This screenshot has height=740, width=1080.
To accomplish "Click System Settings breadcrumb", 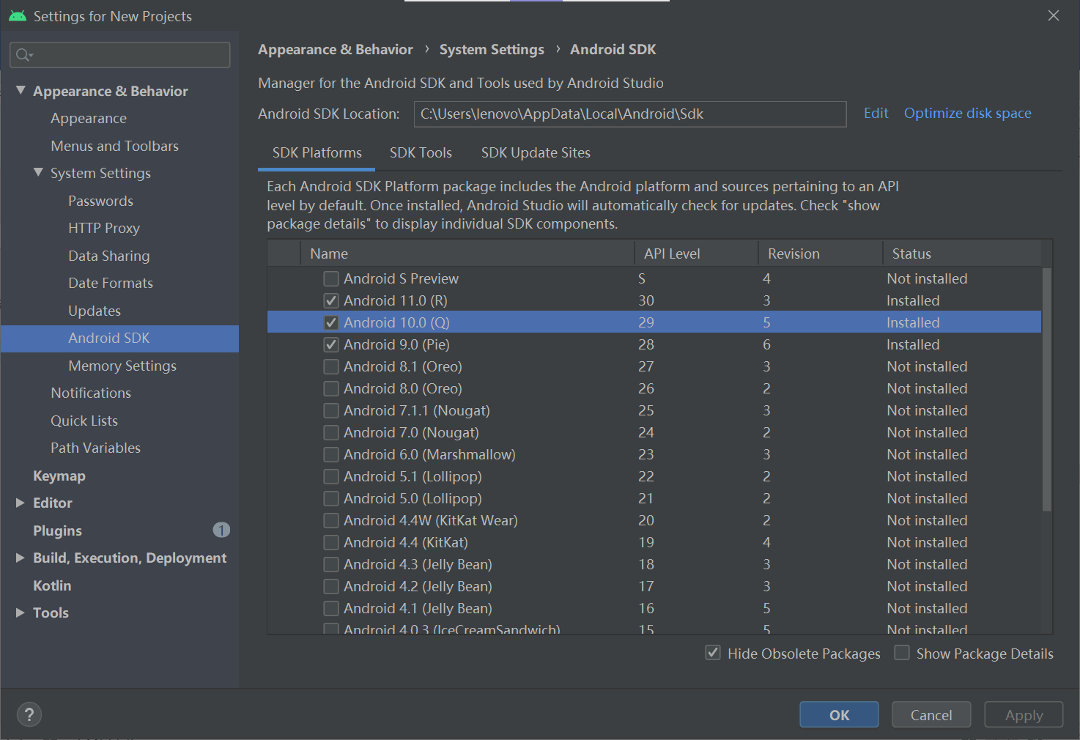I will [x=492, y=49].
